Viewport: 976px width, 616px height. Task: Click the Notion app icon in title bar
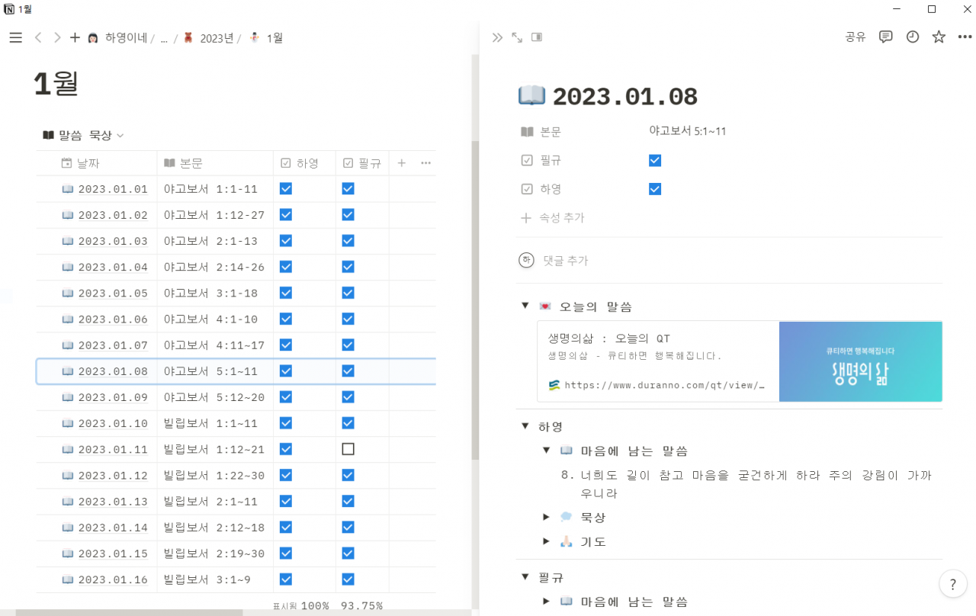pos(8,9)
